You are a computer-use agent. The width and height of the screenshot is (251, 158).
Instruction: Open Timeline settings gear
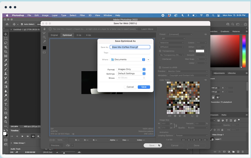pos(38,136)
